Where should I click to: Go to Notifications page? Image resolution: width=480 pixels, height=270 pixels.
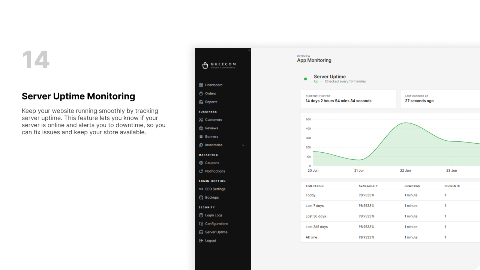point(215,171)
